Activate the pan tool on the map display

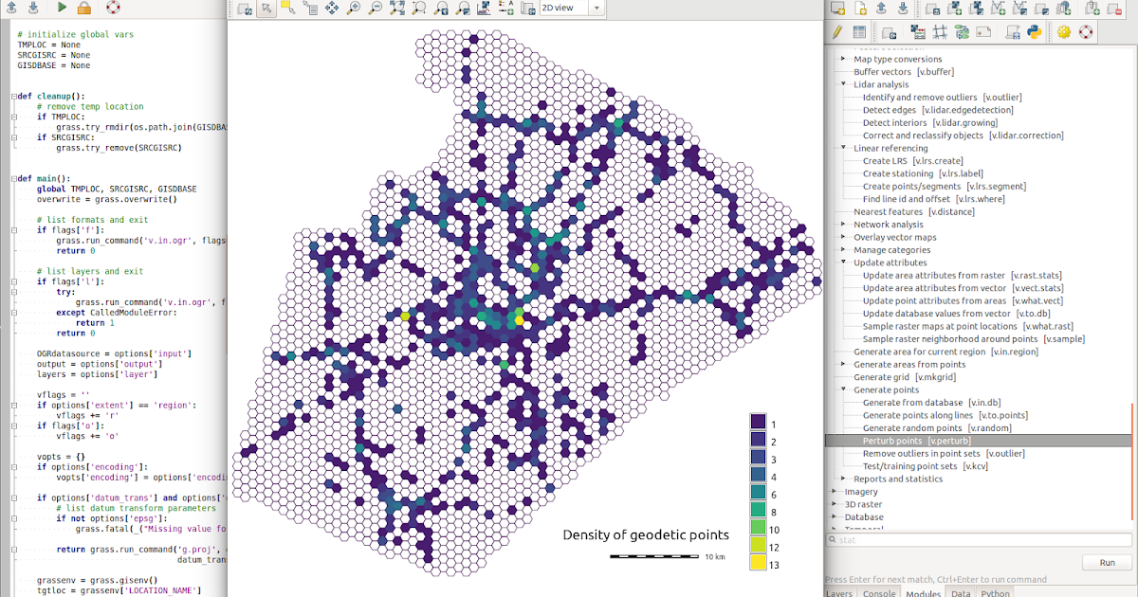[x=332, y=8]
